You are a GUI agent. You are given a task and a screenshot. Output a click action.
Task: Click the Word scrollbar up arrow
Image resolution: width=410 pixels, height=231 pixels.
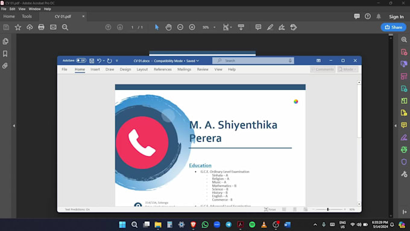359,83
